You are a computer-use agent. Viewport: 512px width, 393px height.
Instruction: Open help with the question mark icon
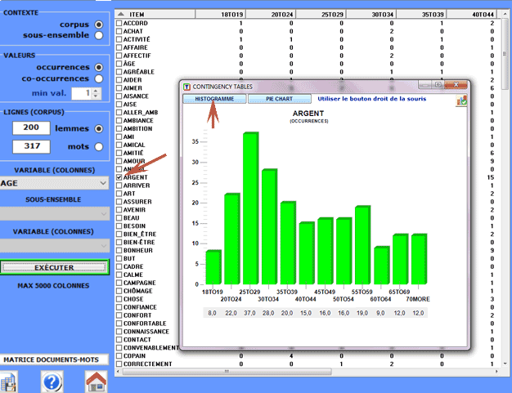52,382
